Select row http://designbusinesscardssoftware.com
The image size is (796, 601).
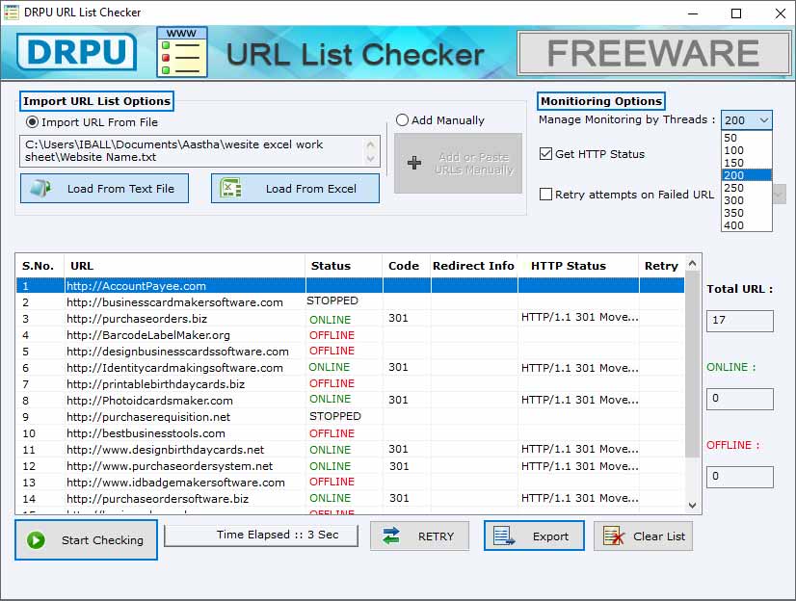pos(350,351)
